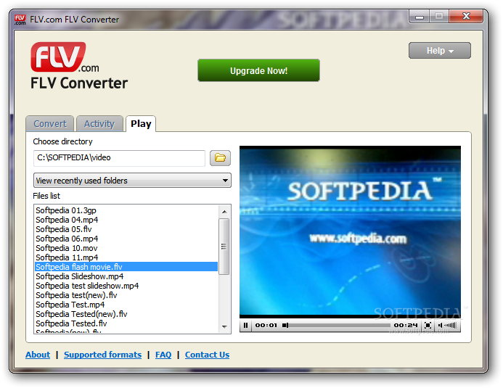Click the Softpedia video preview area
Viewport: 503px width, 388px height.
click(x=350, y=232)
